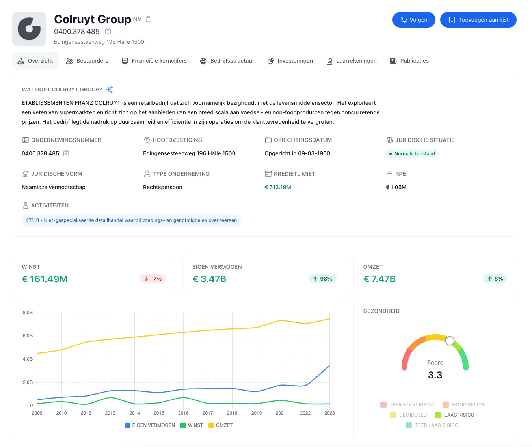Click the health score gauge indicator knob
The height and width of the screenshot is (447, 532).
click(x=450, y=341)
